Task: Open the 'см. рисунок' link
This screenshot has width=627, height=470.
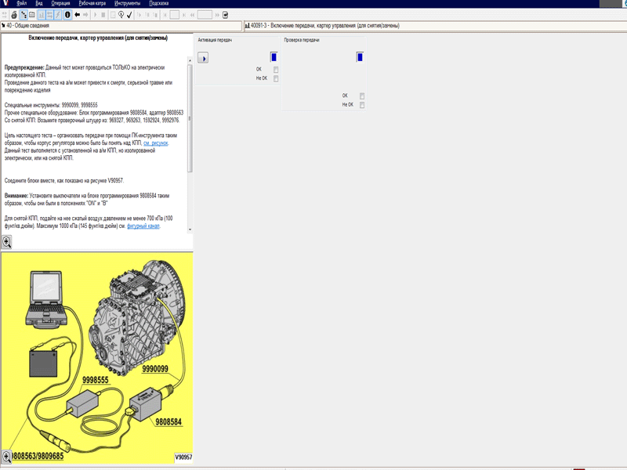Action: [155, 143]
